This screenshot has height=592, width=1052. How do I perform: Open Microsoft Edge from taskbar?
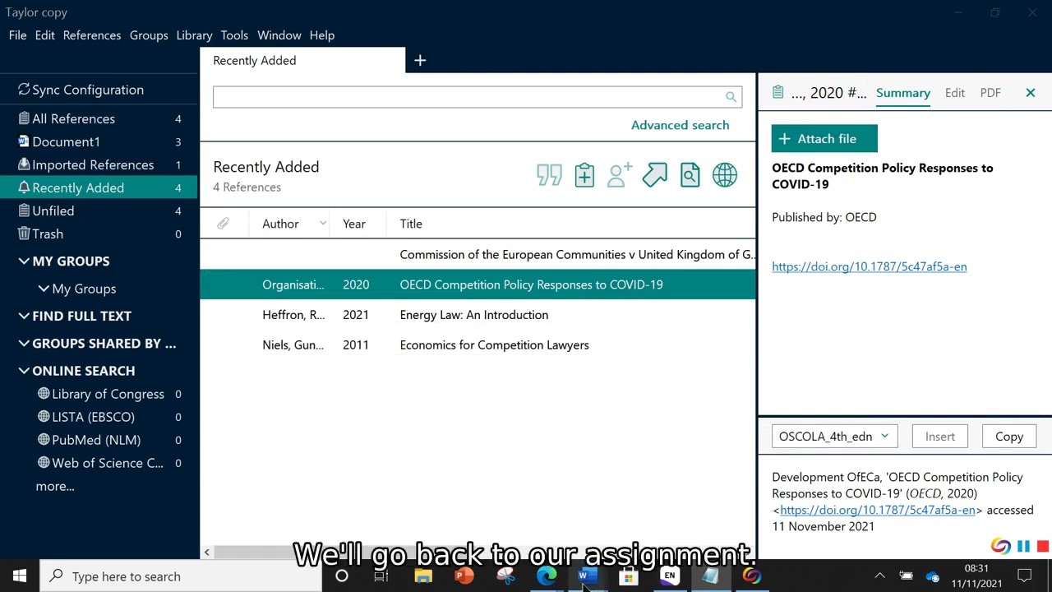click(x=546, y=576)
